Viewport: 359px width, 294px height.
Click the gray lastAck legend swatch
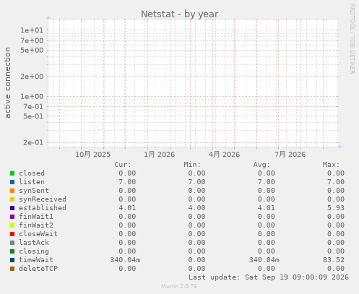12,243
